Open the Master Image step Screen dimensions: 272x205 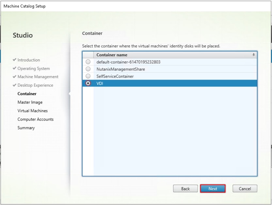(30, 102)
